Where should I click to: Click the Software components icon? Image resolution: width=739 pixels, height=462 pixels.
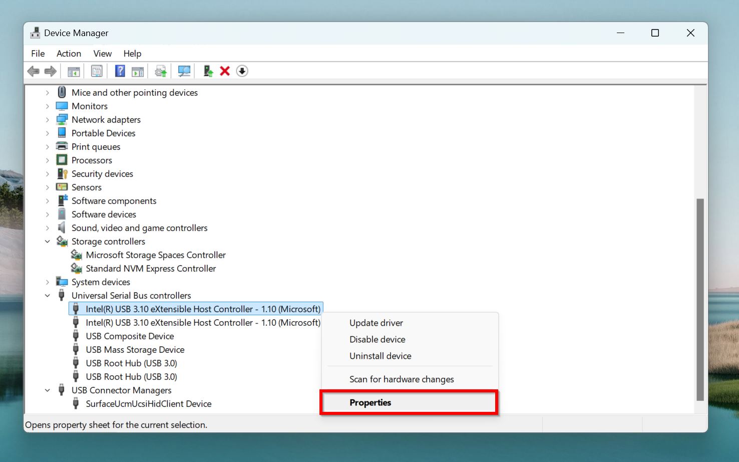pyautogui.click(x=62, y=200)
